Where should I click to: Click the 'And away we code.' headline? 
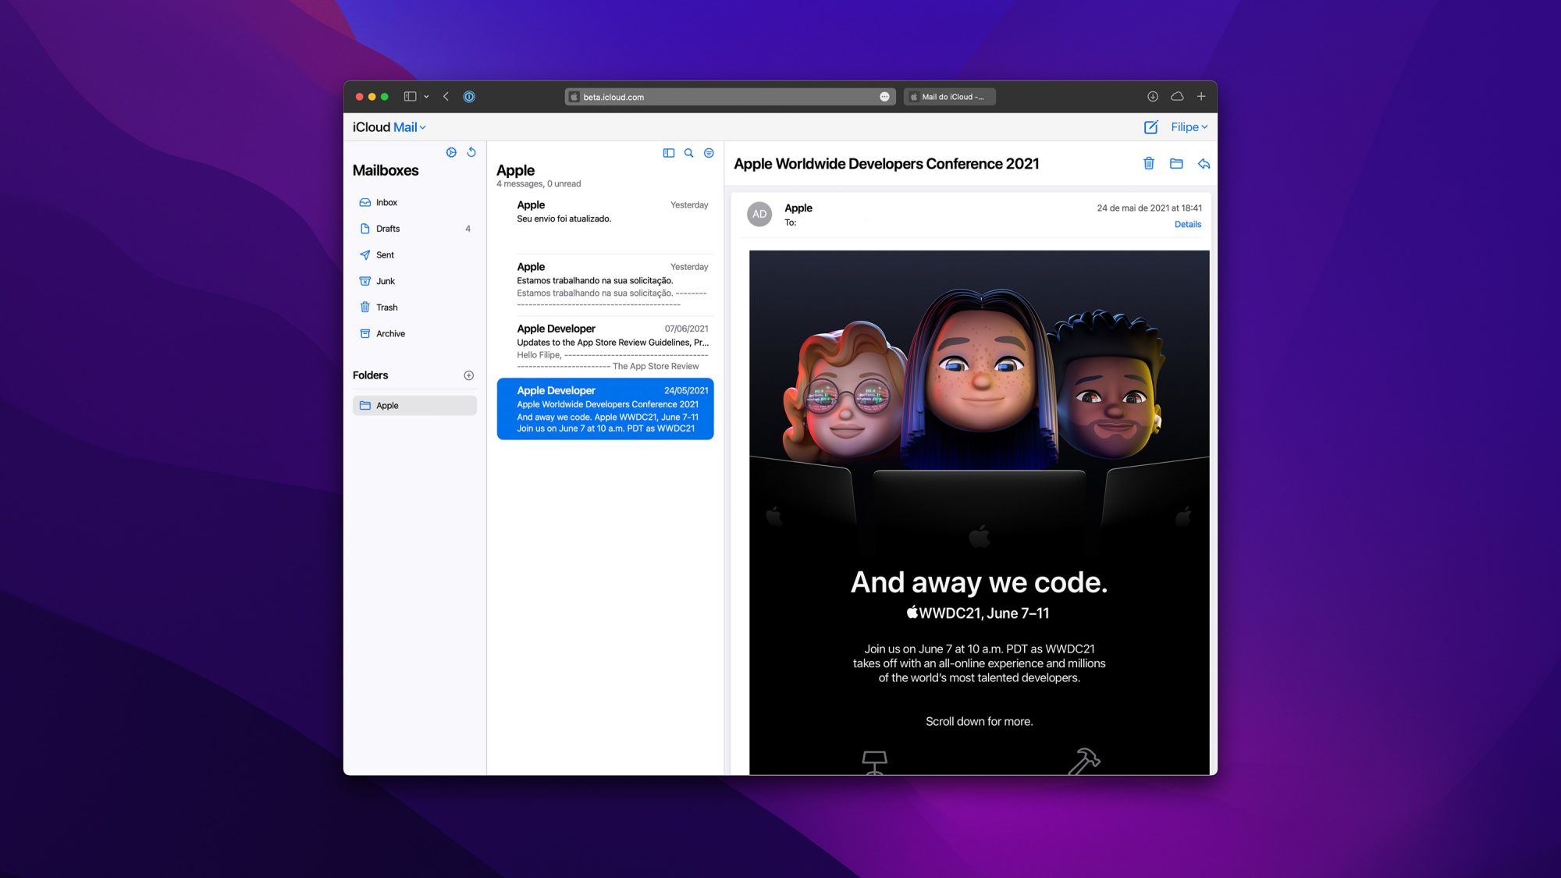[979, 582]
